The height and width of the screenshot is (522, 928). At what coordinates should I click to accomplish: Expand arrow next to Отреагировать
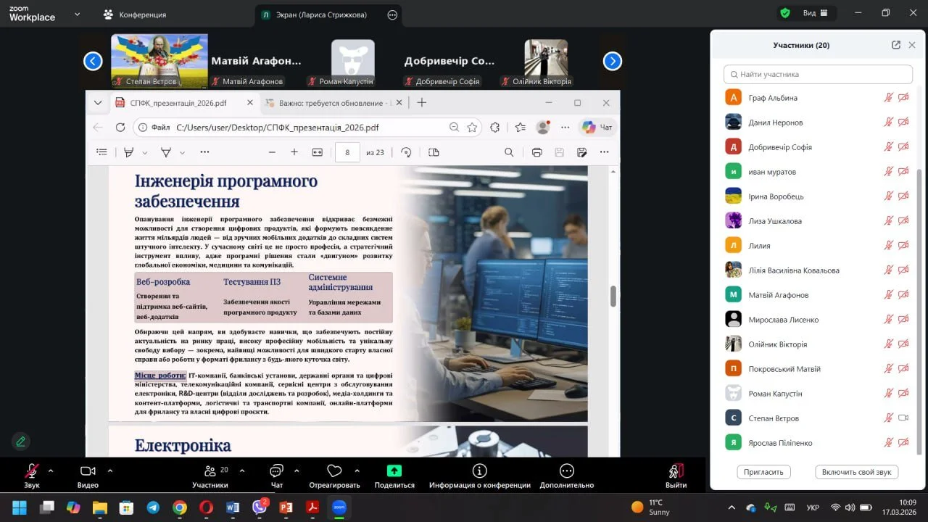pyautogui.click(x=357, y=471)
